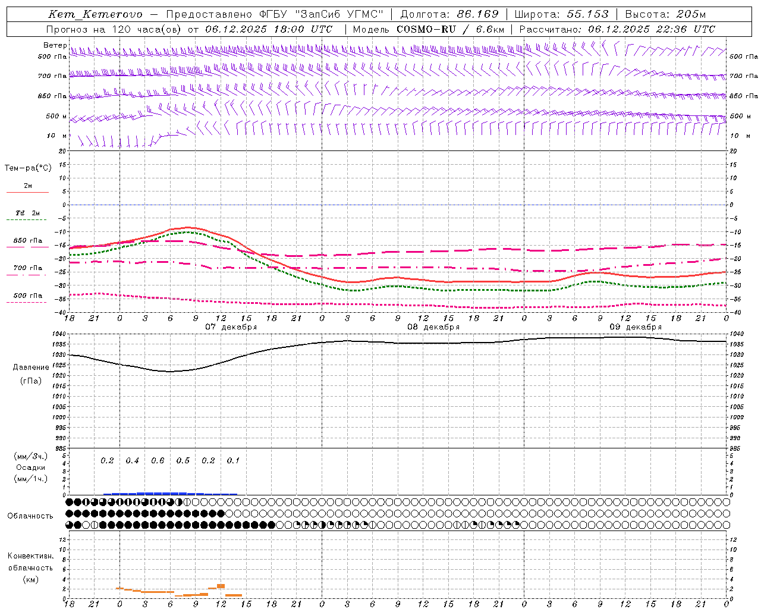Screen dimensions: 761x609
Task: Click the Kem_Kemerovo station title
Action: click(95, 14)
